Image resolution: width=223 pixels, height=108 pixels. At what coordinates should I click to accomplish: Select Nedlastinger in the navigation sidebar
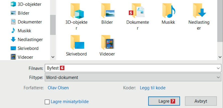(x=30, y=40)
